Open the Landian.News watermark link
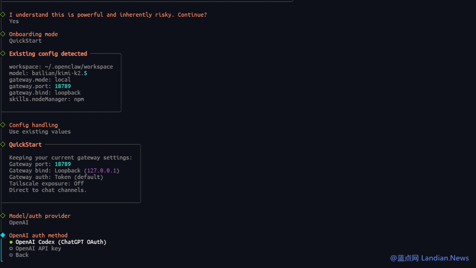Screen dimensions: 476x268 [x=430, y=258]
